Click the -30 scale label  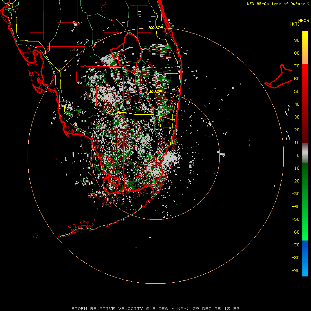[x=295, y=194]
